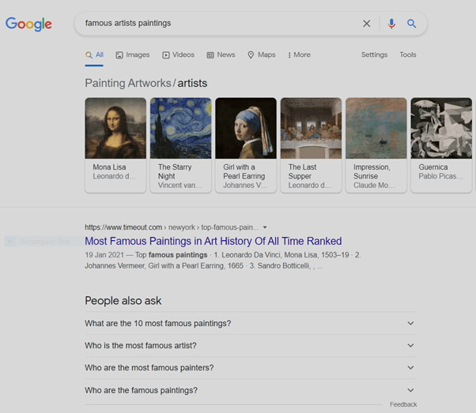Clear the search box text
Viewport: 476px width, 413px height.
[x=366, y=24]
